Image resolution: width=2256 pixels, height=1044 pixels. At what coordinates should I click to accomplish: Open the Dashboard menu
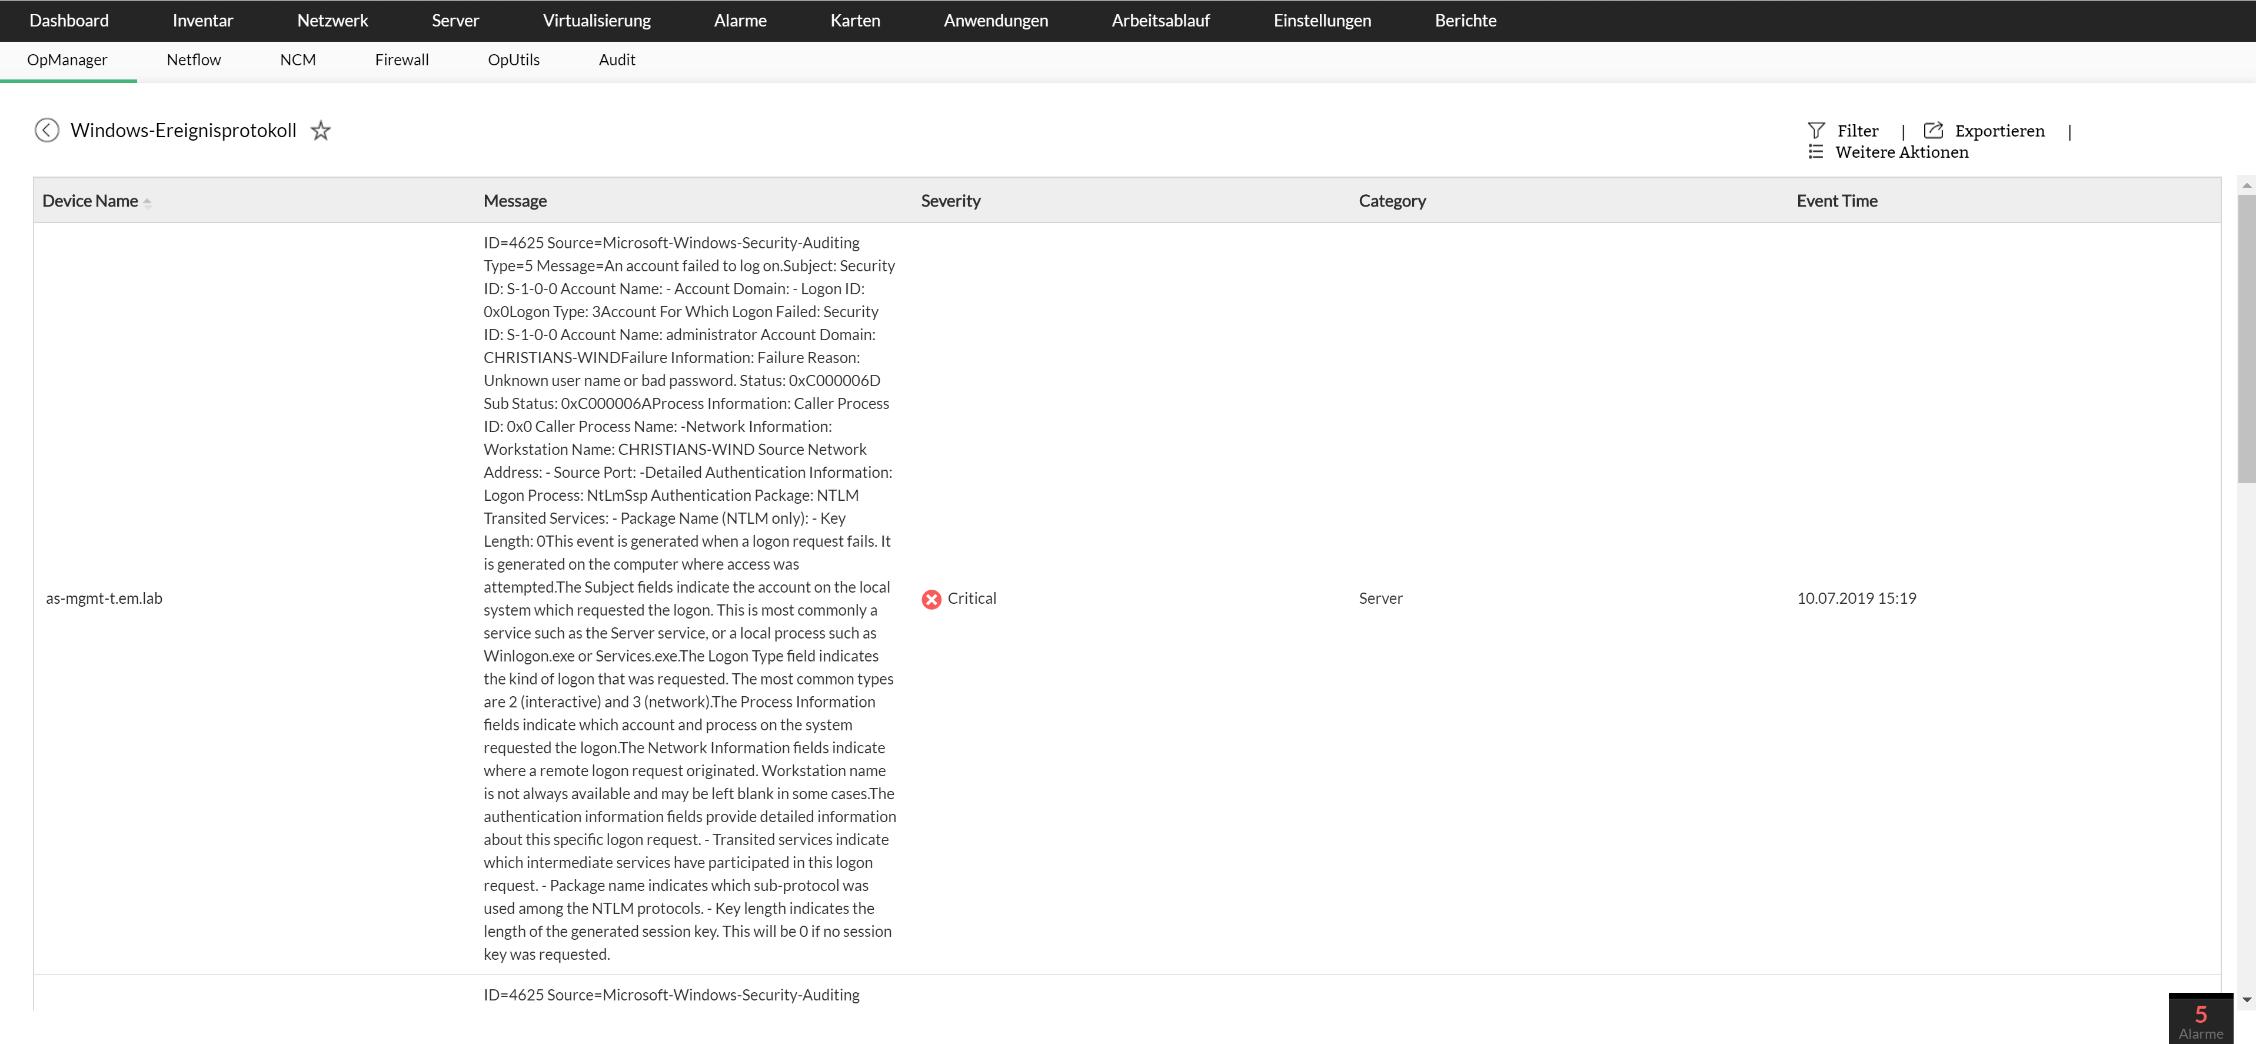point(69,20)
